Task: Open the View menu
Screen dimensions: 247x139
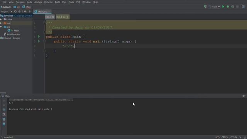Action: (x=11, y=2)
